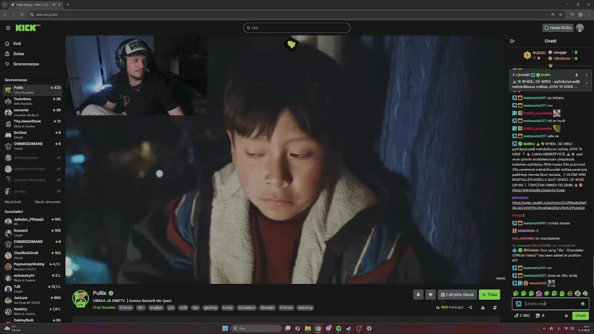Select Testotimo channel in sidebar
The image size is (594, 334).
tap(32, 101)
